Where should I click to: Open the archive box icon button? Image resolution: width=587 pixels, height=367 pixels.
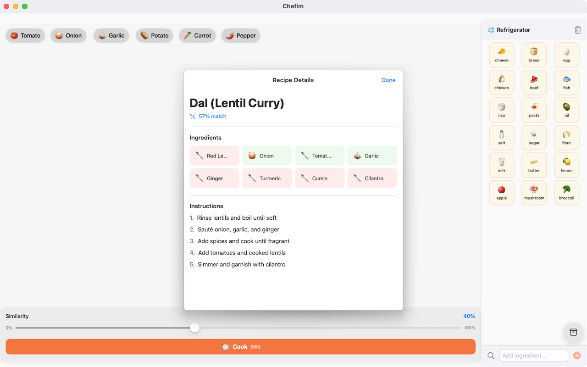(573, 332)
